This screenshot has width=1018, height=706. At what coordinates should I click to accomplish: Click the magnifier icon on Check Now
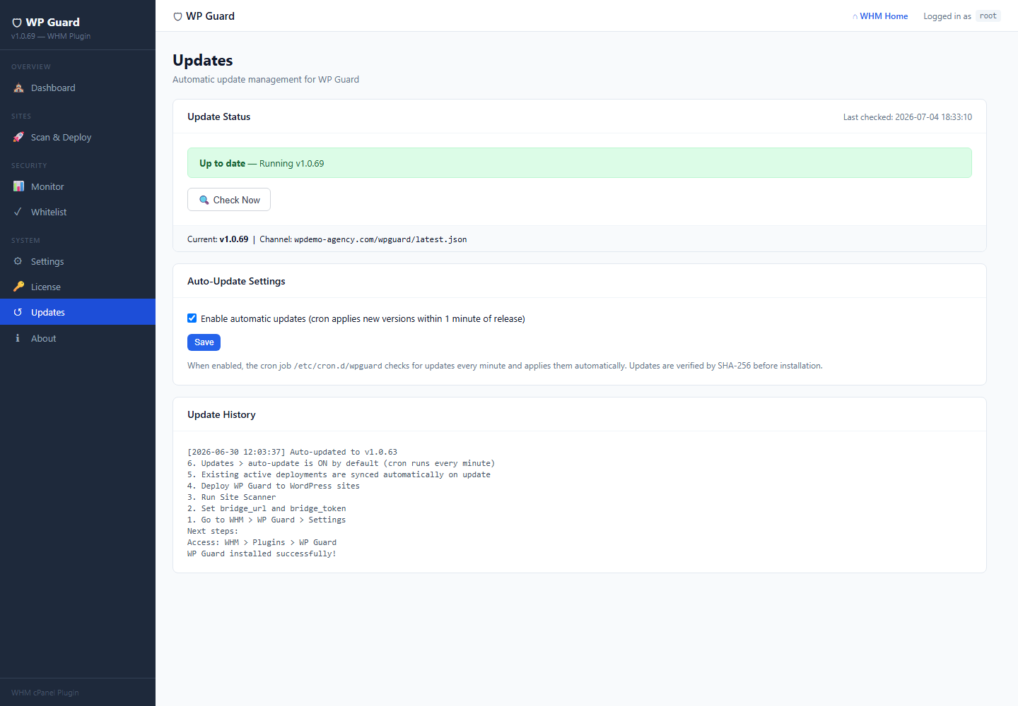click(x=204, y=200)
